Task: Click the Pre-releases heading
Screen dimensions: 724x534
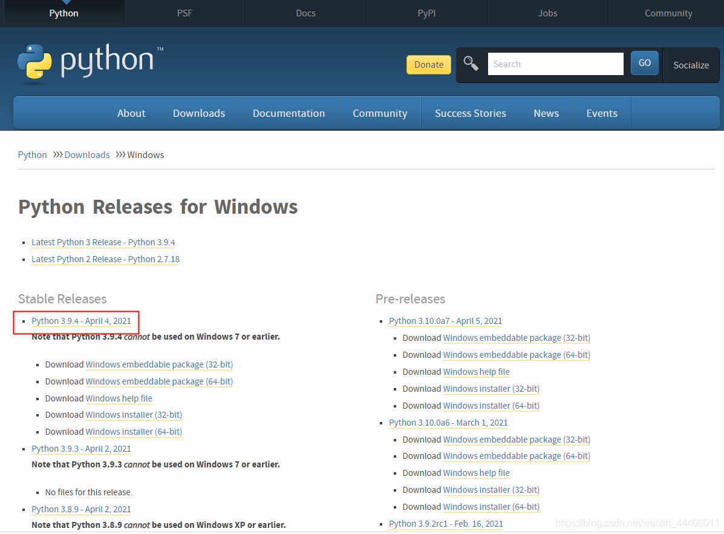Action: click(x=411, y=299)
